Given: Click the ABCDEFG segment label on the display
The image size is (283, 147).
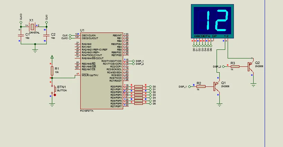Looking at the screenshot, I should pos(202,36).
